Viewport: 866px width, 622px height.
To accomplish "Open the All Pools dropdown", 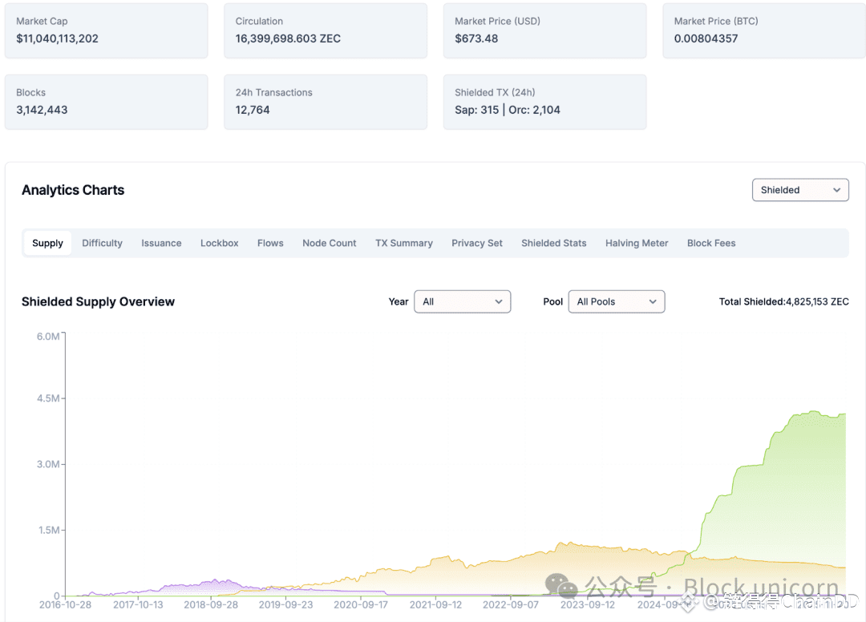I will click(617, 302).
